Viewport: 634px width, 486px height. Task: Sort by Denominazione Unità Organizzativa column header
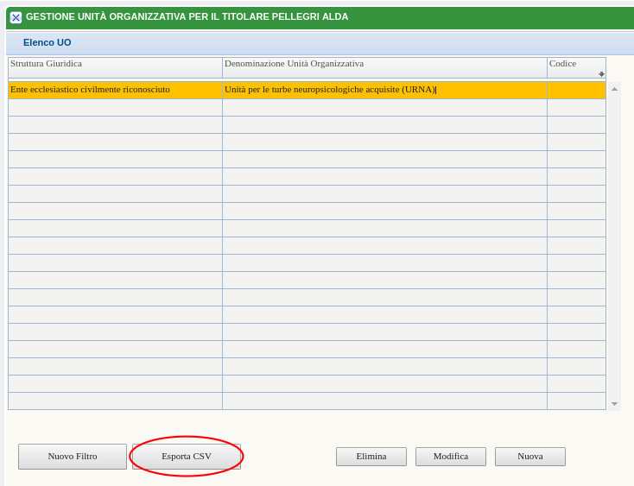point(384,64)
